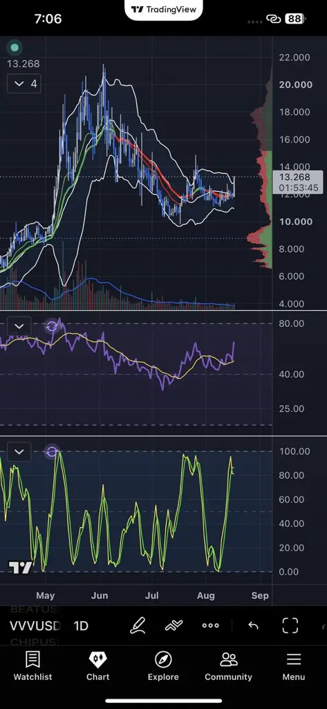Tap the 80.00 level on the RSI scale
The height and width of the screenshot is (709, 327).
click(292, 324)
